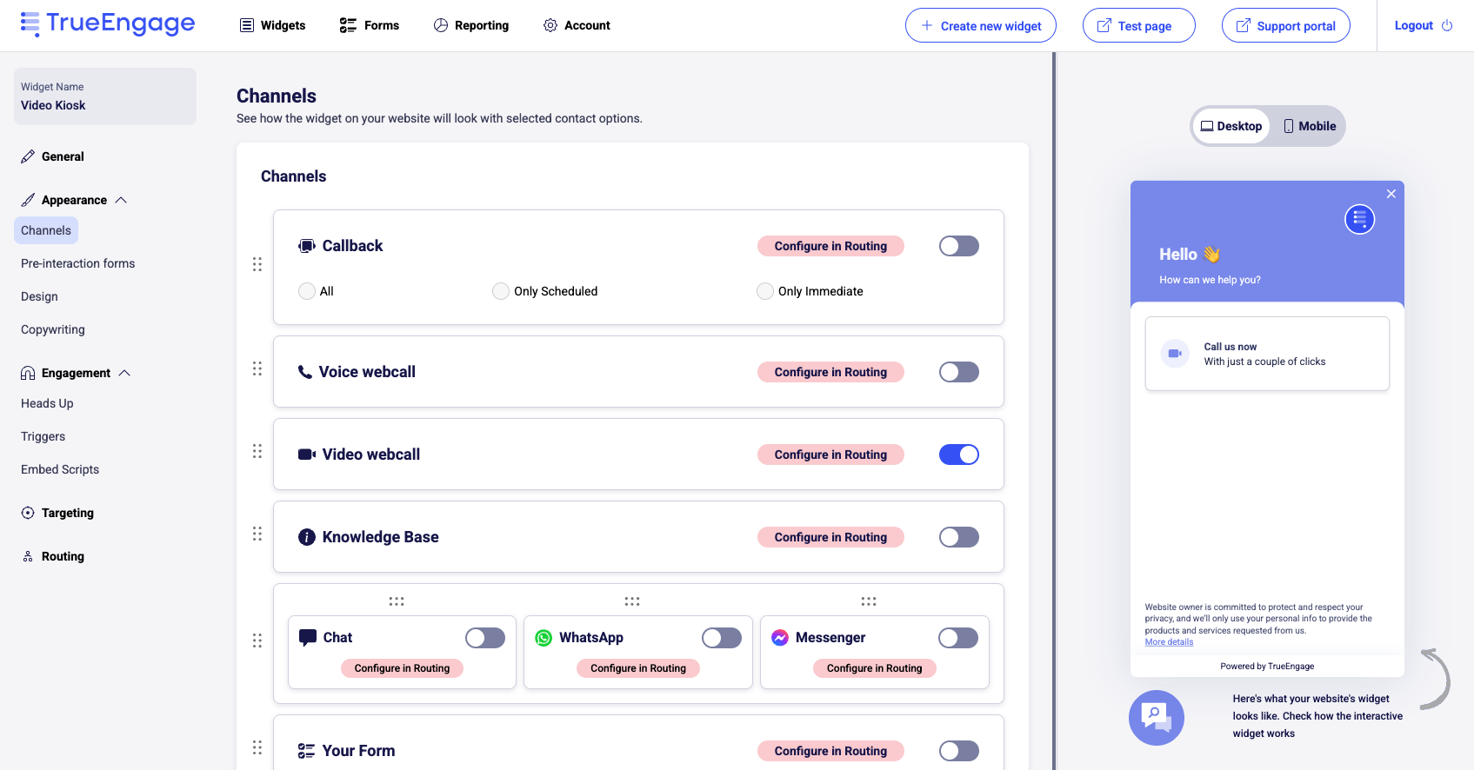Click the TrueEngage logo
Viewport: 1474px width, 770px height.
pyautogui.click(x=108, y=24)
